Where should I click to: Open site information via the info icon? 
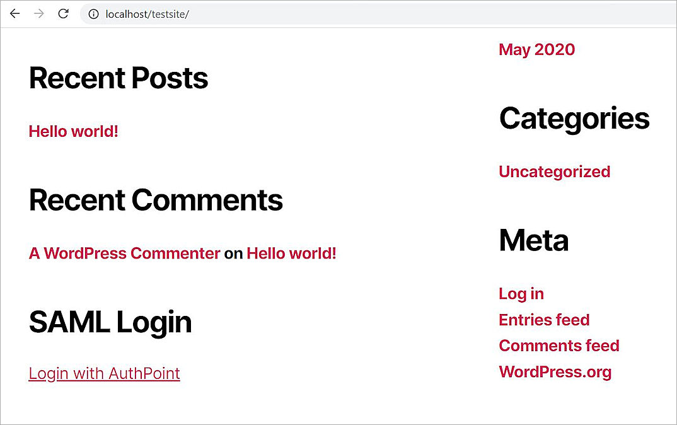(x=93, y=13)
